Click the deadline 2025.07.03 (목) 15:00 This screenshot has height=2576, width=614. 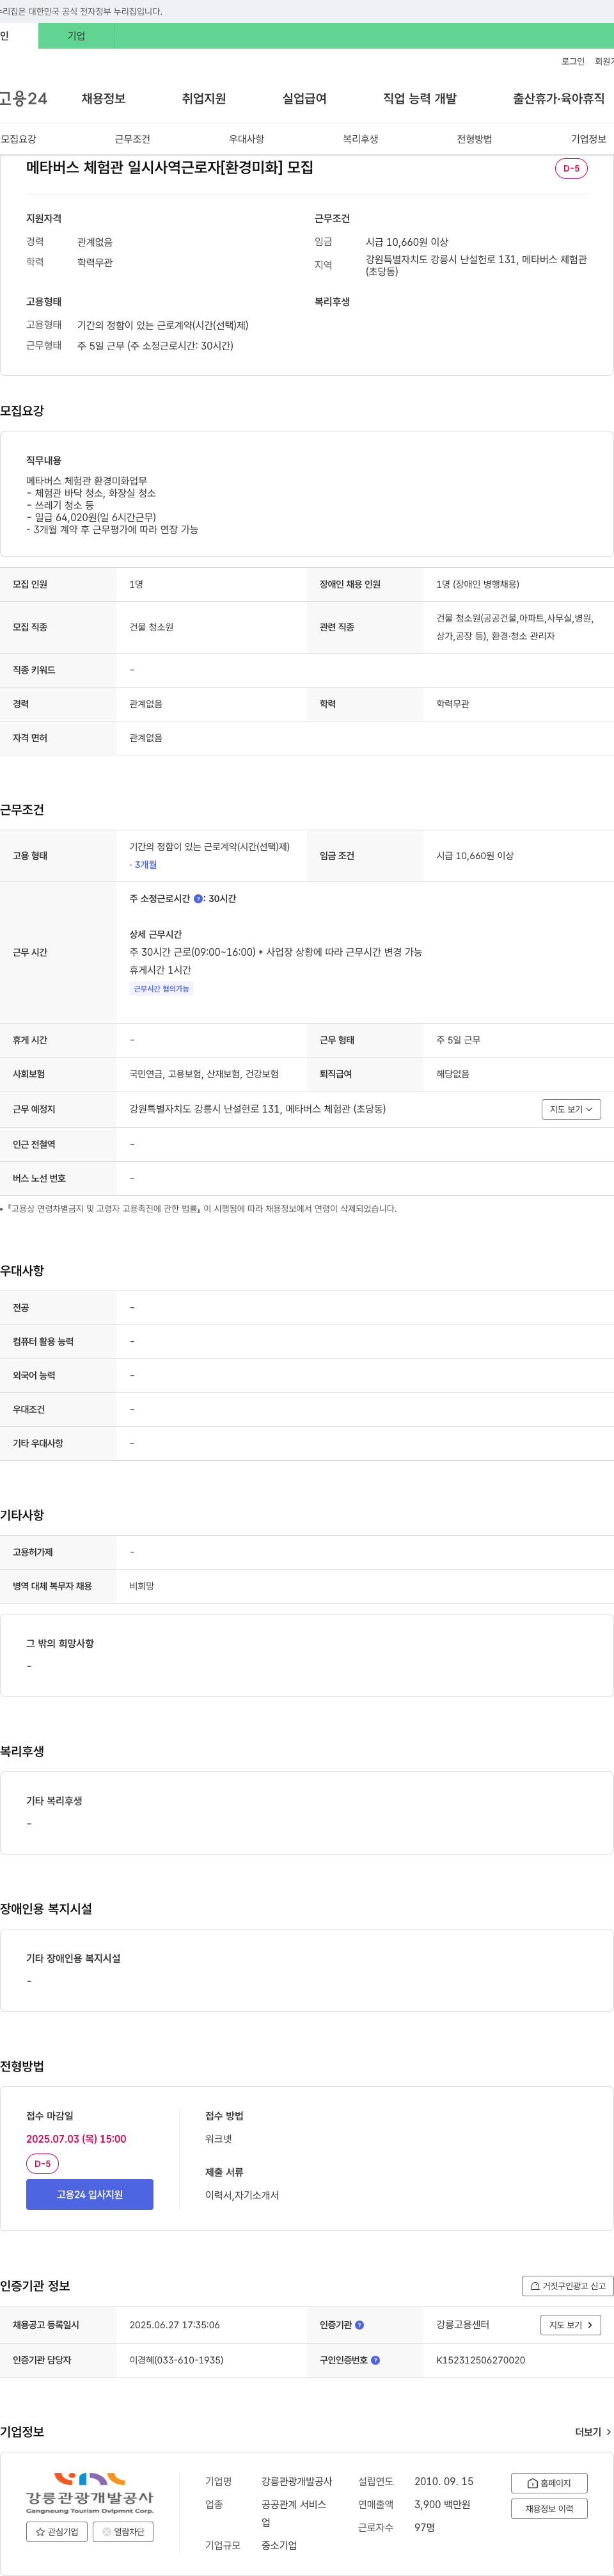click(x=76, y=2139)
